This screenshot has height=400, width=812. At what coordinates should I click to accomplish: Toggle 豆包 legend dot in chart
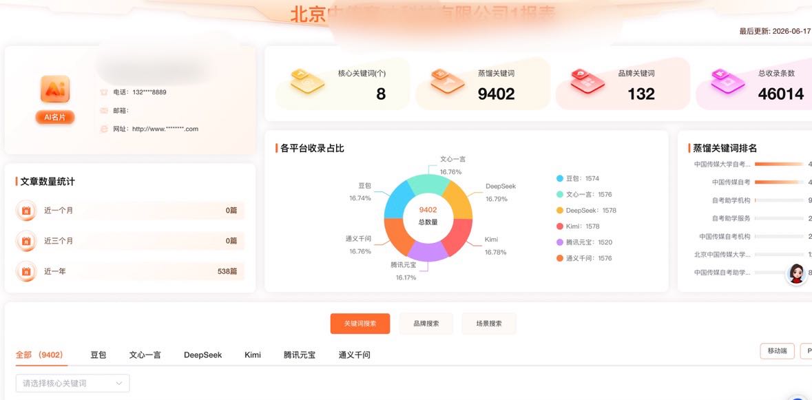pos(559,178)
